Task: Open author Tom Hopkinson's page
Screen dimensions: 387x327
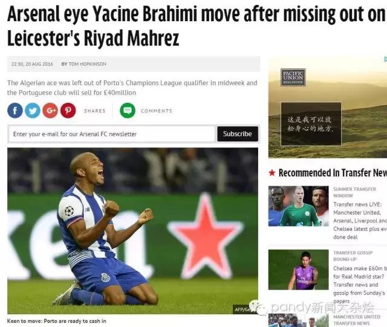Action: (x=84, y=64)
